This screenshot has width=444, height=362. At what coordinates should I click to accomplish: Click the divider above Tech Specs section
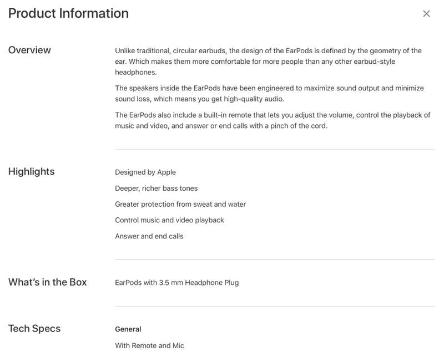[275, 306]
